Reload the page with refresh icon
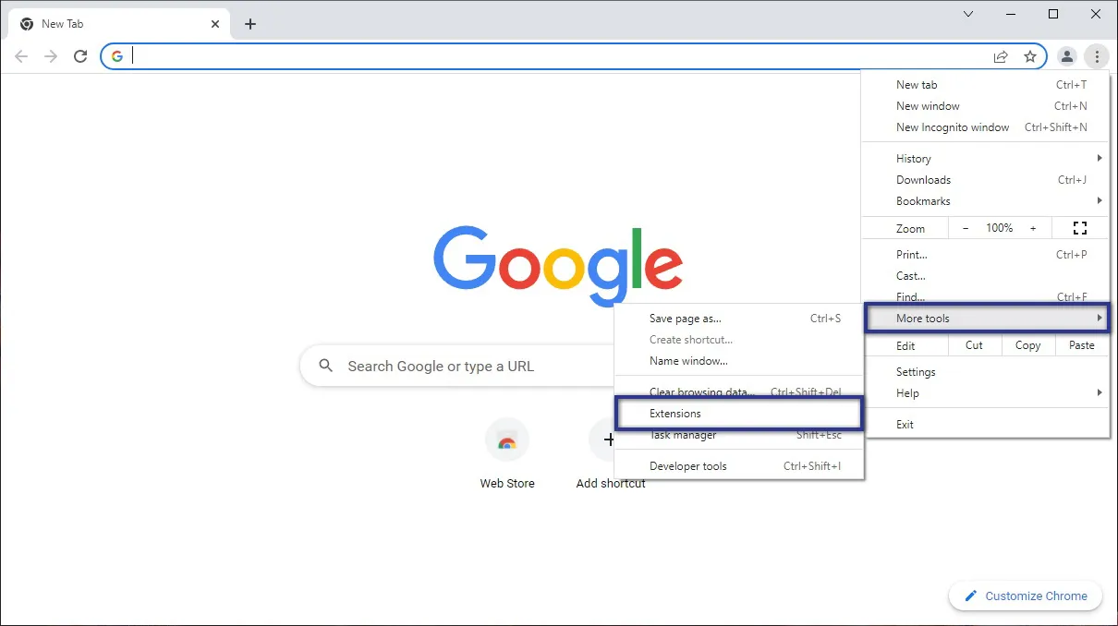Viewport: 1118px width, 626px height. [80, 56]
